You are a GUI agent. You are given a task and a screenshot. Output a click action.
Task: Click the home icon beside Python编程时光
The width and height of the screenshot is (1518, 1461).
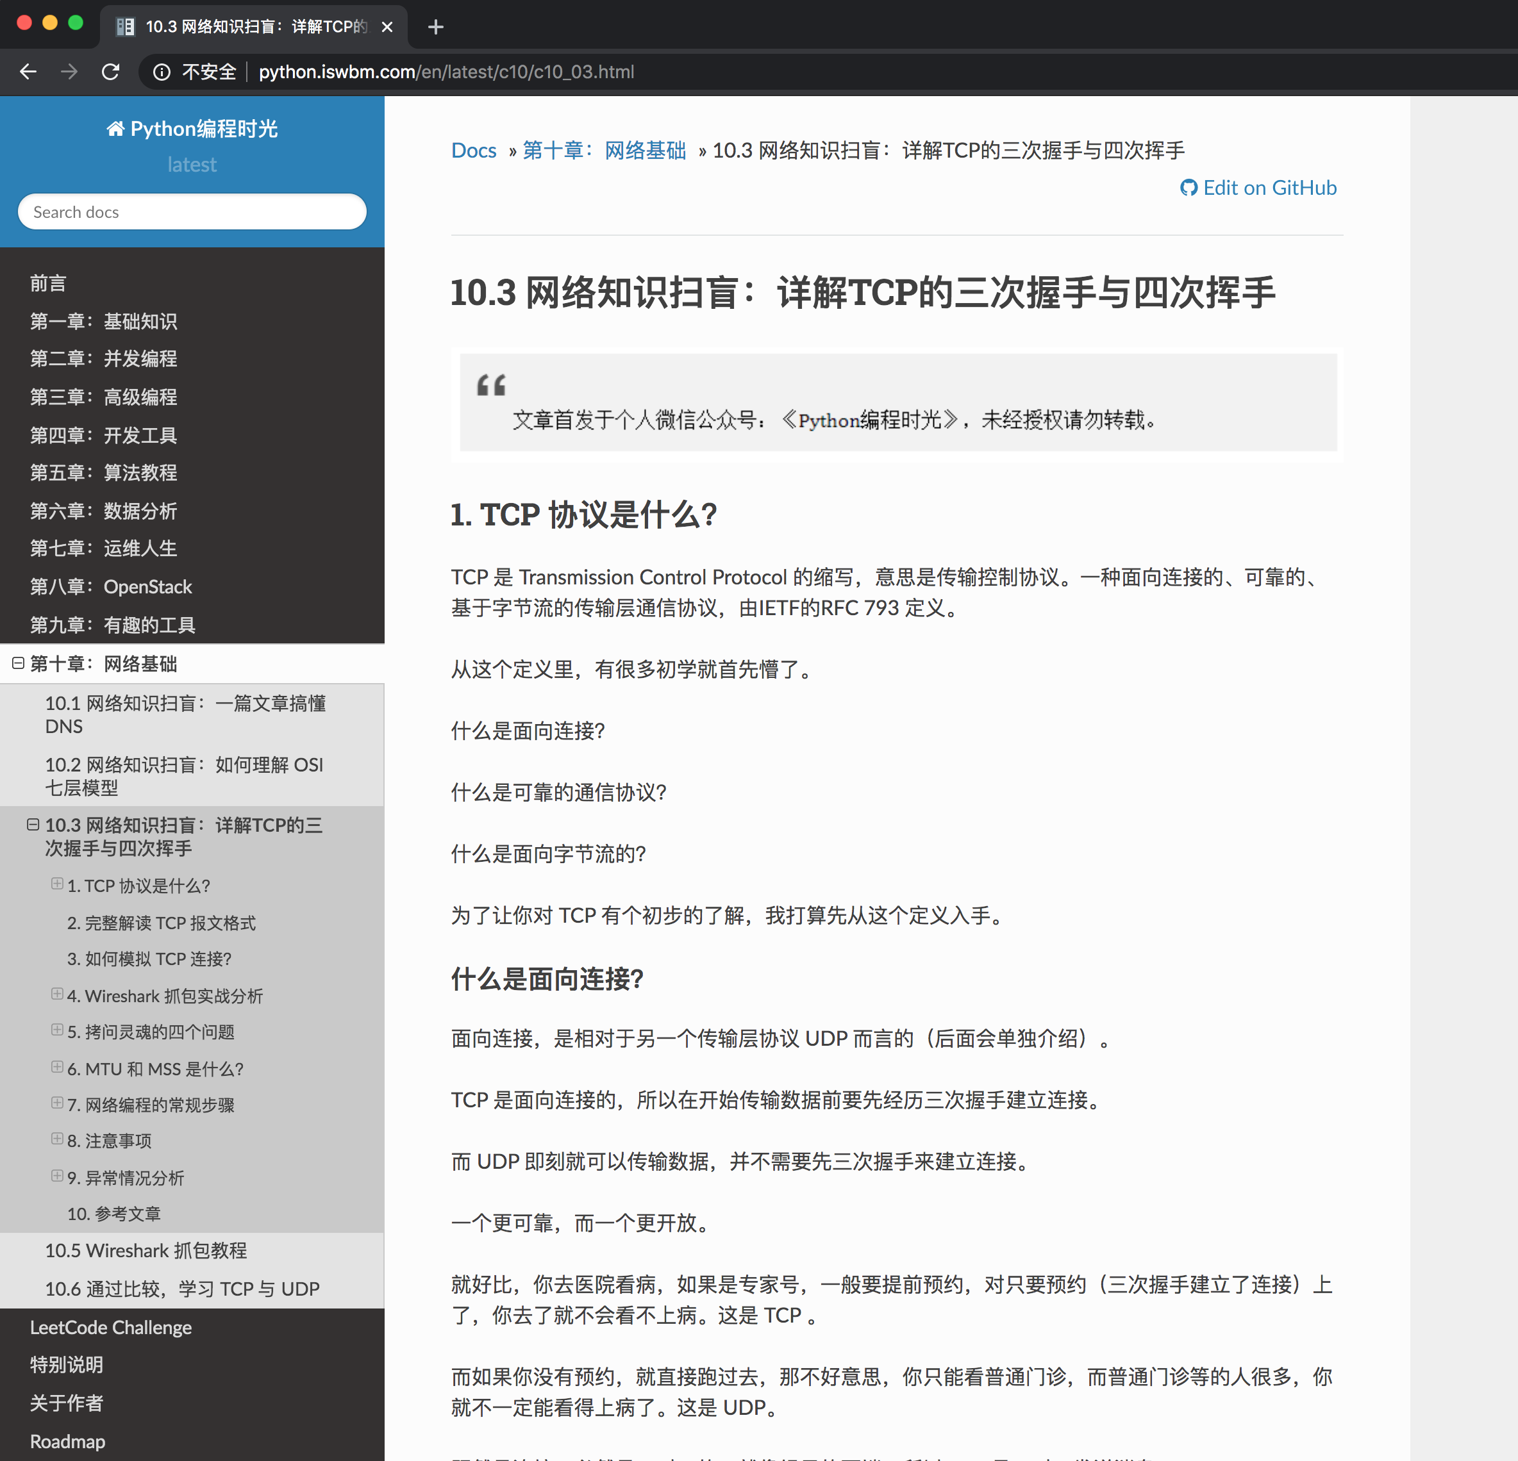(x=115, y=129)
